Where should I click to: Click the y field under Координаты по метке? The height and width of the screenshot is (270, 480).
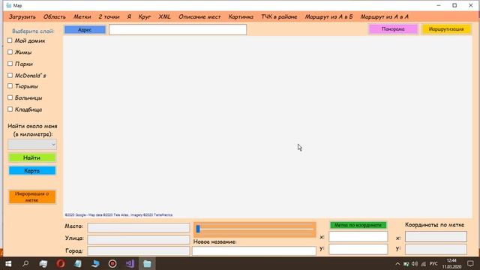(x=436, y=249)
